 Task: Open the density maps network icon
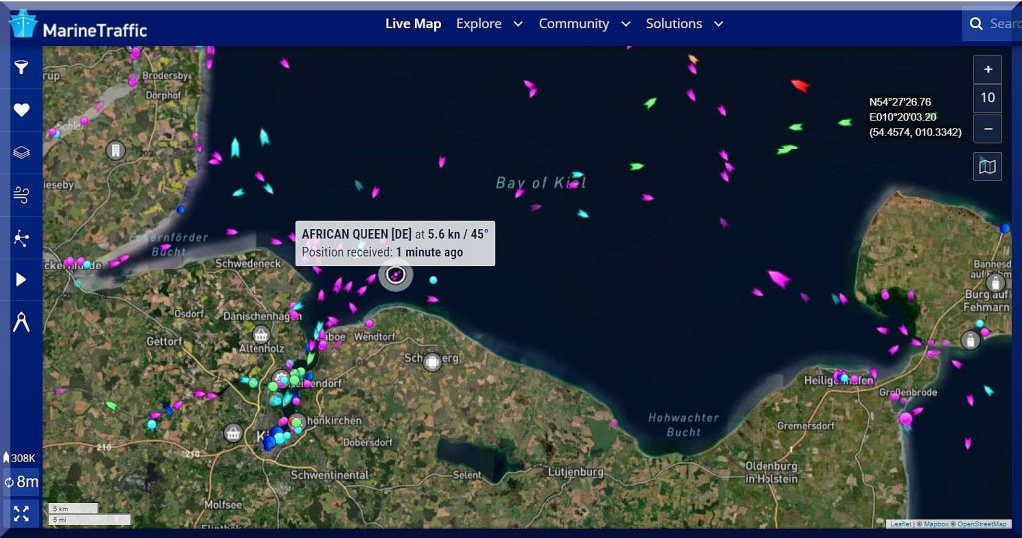click(x=22, y=238)
